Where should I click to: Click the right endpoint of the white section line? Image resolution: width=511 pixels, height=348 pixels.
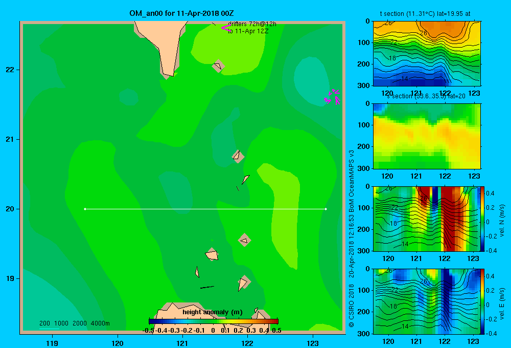tap(326, 209)
